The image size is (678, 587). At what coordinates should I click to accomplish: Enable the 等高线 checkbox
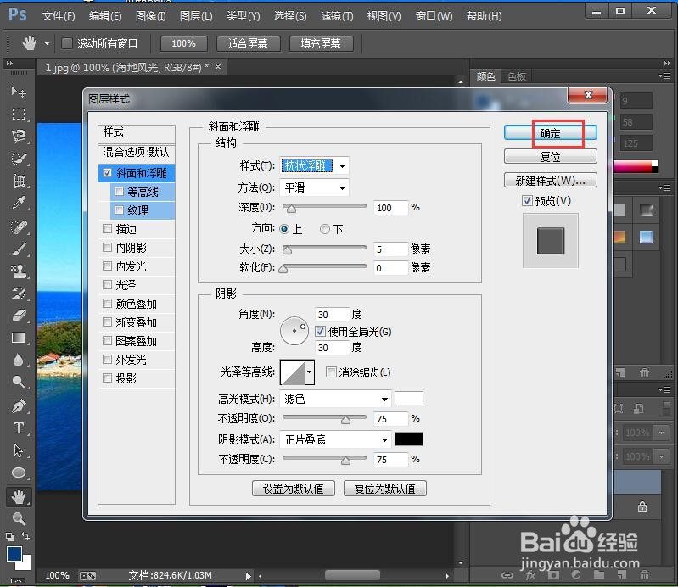pyautogui.click(x=120, y=191)
